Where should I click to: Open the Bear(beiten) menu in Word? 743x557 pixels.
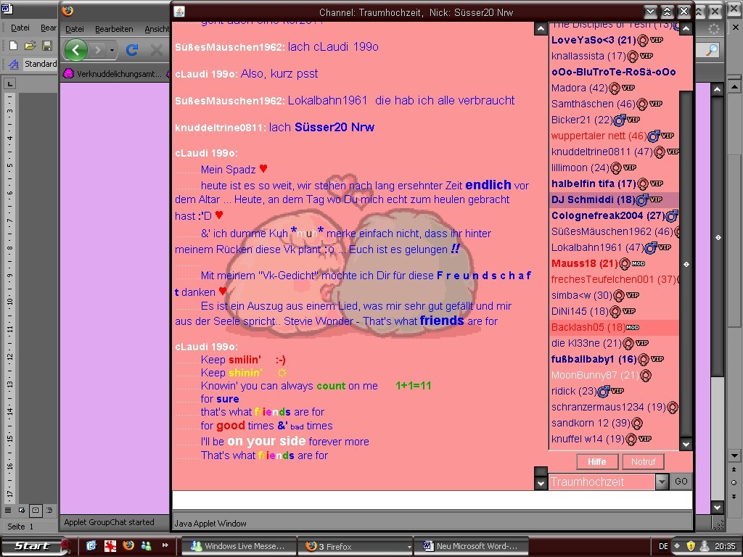[x=49, y=28]
